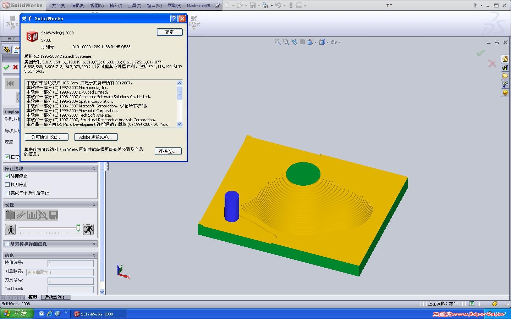
Task: Open the 文件(F) menu
Action: 59,6
